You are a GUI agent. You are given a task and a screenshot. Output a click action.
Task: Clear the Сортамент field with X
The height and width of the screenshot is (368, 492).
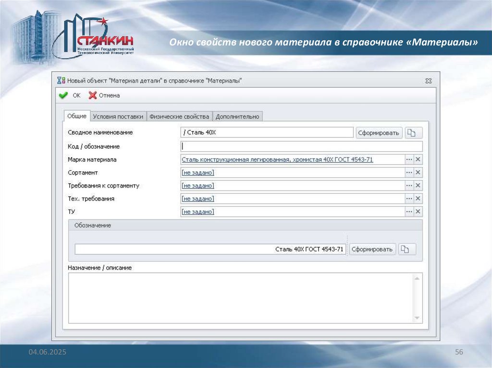coord(418,173)
